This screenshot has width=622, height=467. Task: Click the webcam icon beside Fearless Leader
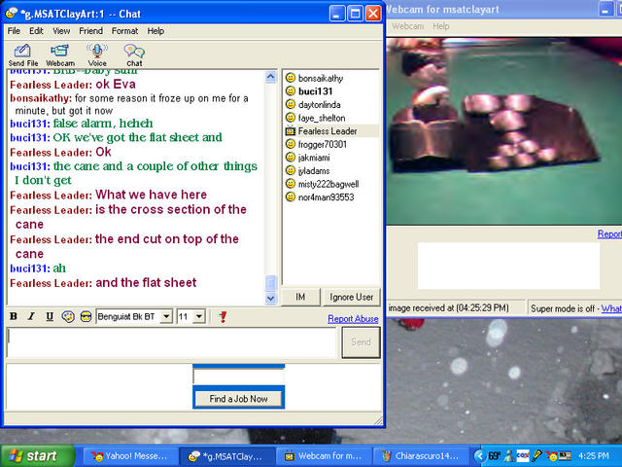click(x=291, y=130)
